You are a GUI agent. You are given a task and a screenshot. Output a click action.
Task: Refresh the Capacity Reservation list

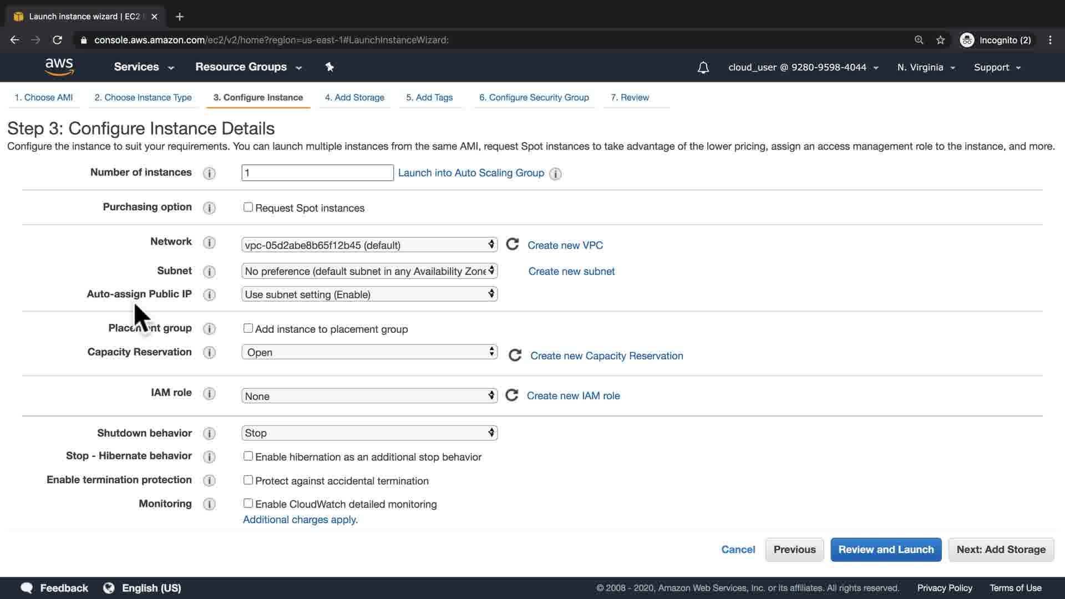coord(515,356)
